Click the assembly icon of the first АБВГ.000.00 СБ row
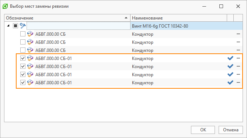Screen dimensions: 247x138 (30, 34)
